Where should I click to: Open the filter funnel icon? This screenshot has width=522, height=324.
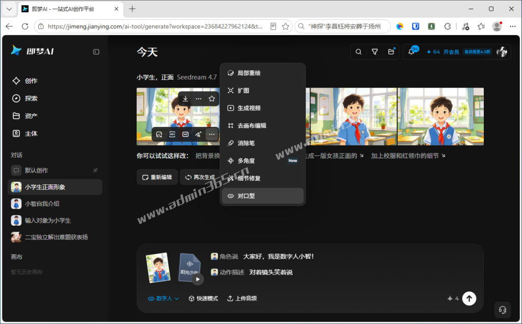(x=375, y=51)
